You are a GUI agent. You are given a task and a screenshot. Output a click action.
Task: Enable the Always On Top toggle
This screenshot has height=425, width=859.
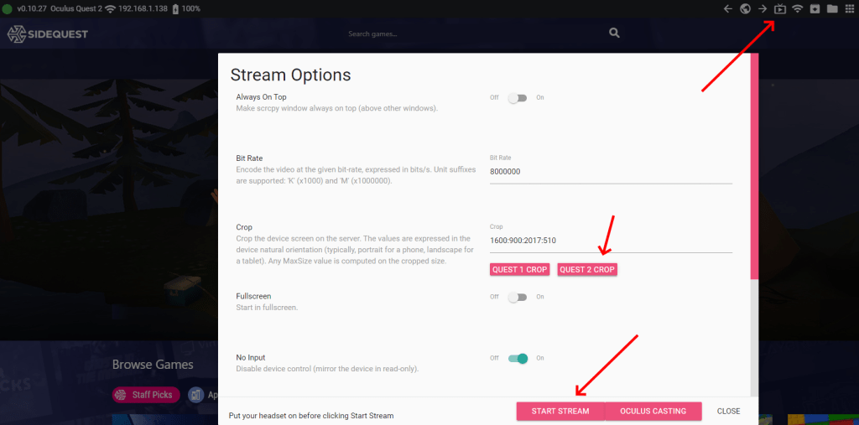518,97
